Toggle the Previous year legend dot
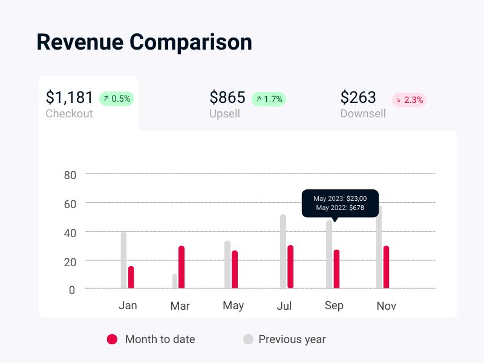This screenshot has height=363, width=484. click(248, 339)
